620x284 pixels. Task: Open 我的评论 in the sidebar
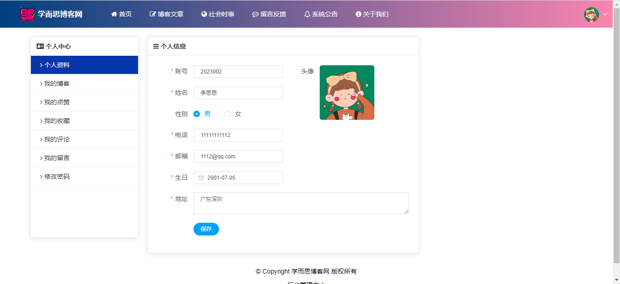coord(84,139)
